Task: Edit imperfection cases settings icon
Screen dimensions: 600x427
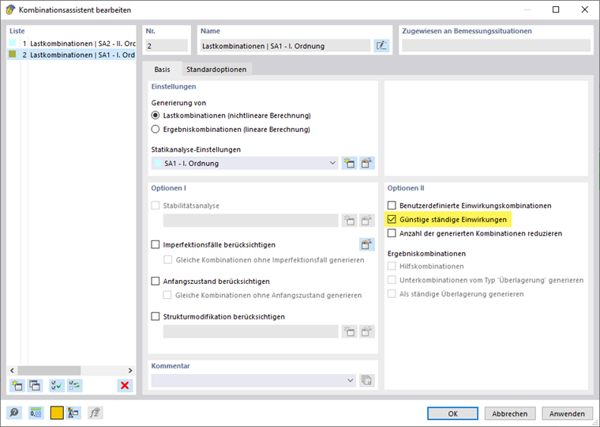Action: [366, 244]
